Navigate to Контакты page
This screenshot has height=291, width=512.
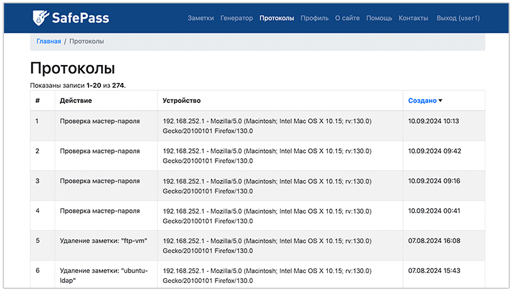413,18
